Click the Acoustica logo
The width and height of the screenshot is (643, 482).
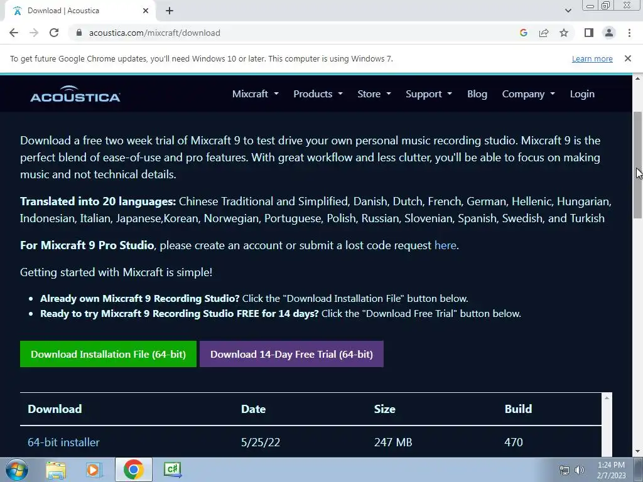click(x=75, y=94)
